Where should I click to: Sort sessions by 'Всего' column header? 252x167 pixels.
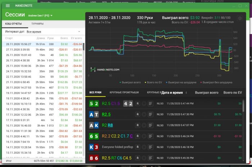[64, 38]
